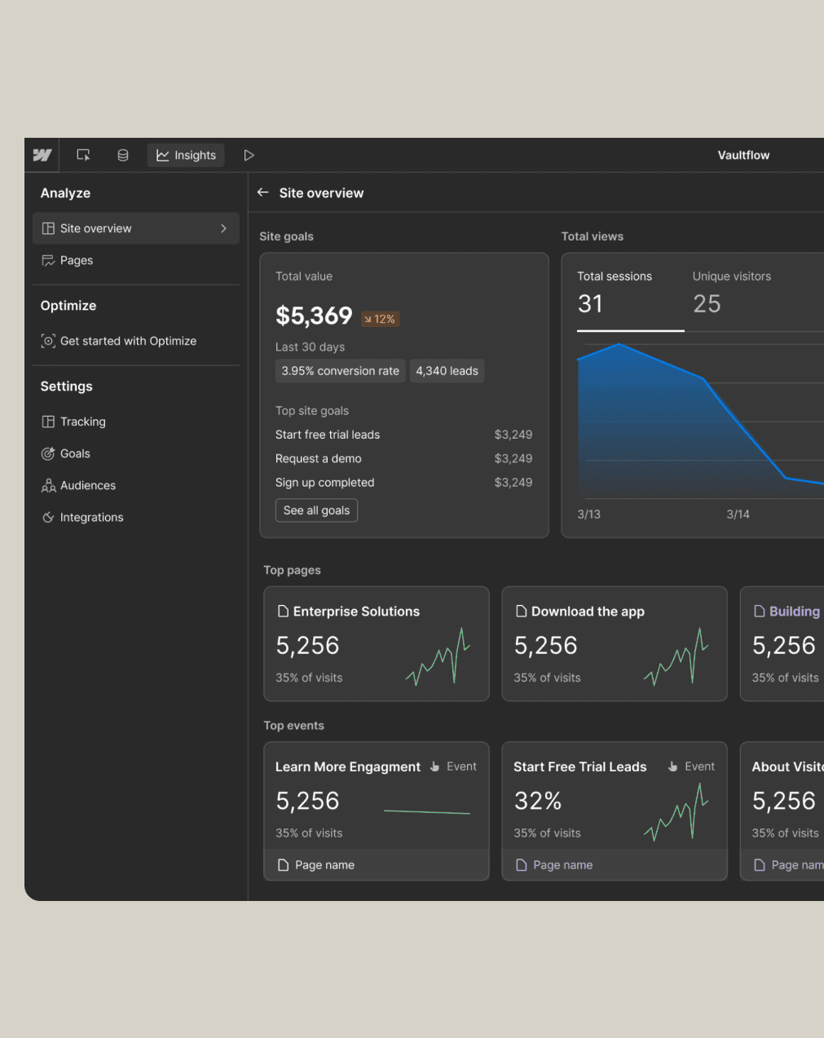Open the Designer cursor-select icon
Image resolution: width=824 pixels, height=1038 pixels.
83,155
